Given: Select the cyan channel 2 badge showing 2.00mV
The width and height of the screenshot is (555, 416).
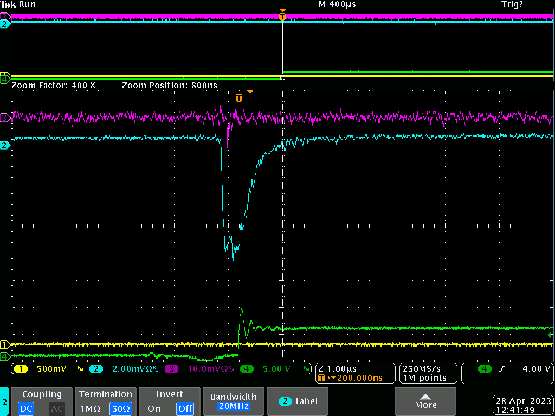Looking at the screenshot, I should [x=96, y=369].
